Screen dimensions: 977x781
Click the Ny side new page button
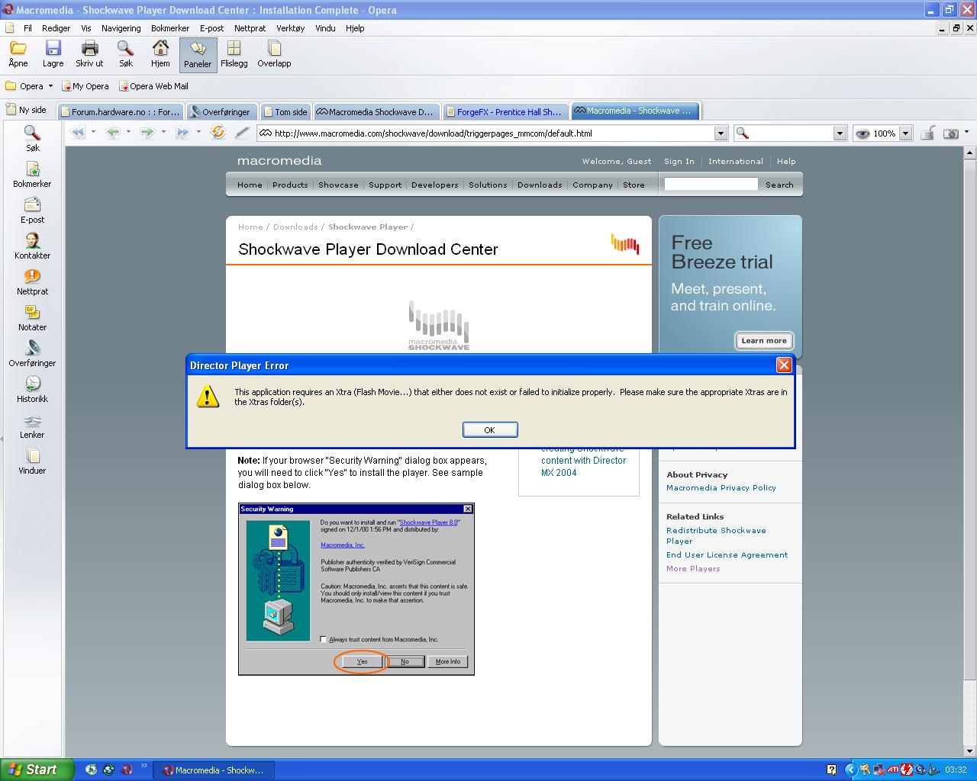[x=27, y=110]
